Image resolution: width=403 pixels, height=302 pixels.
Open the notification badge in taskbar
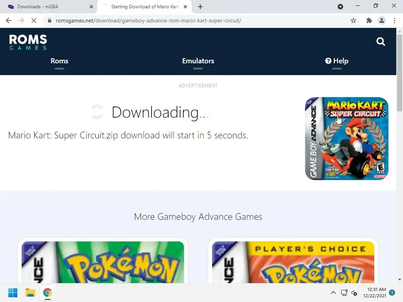click(392, 293)
